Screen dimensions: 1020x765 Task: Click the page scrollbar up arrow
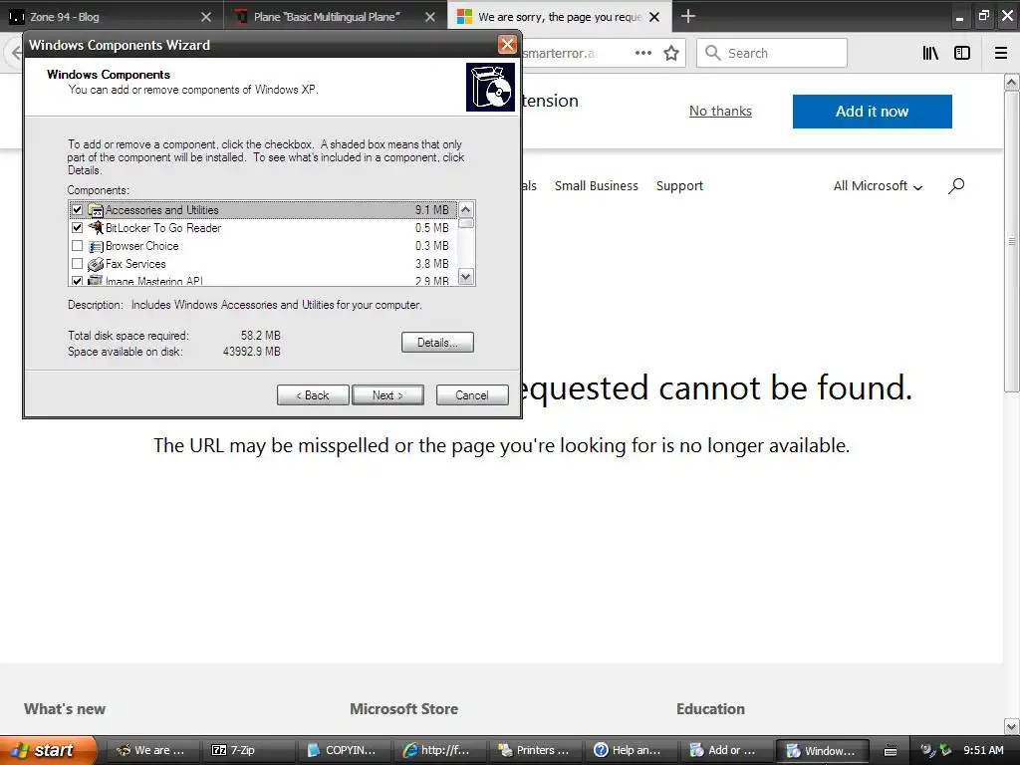(1012, 83)
